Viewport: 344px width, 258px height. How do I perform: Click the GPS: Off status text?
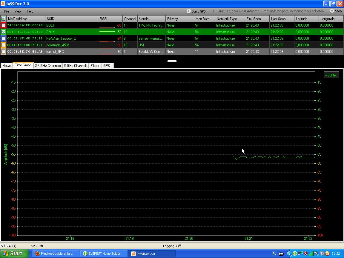click(x=37, y=246)
